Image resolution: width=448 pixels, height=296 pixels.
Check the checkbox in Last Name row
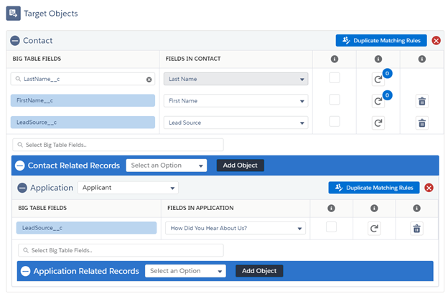(x=334, y=78)
